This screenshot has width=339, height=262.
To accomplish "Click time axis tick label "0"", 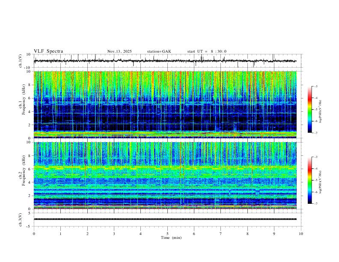I will [34, 234].
